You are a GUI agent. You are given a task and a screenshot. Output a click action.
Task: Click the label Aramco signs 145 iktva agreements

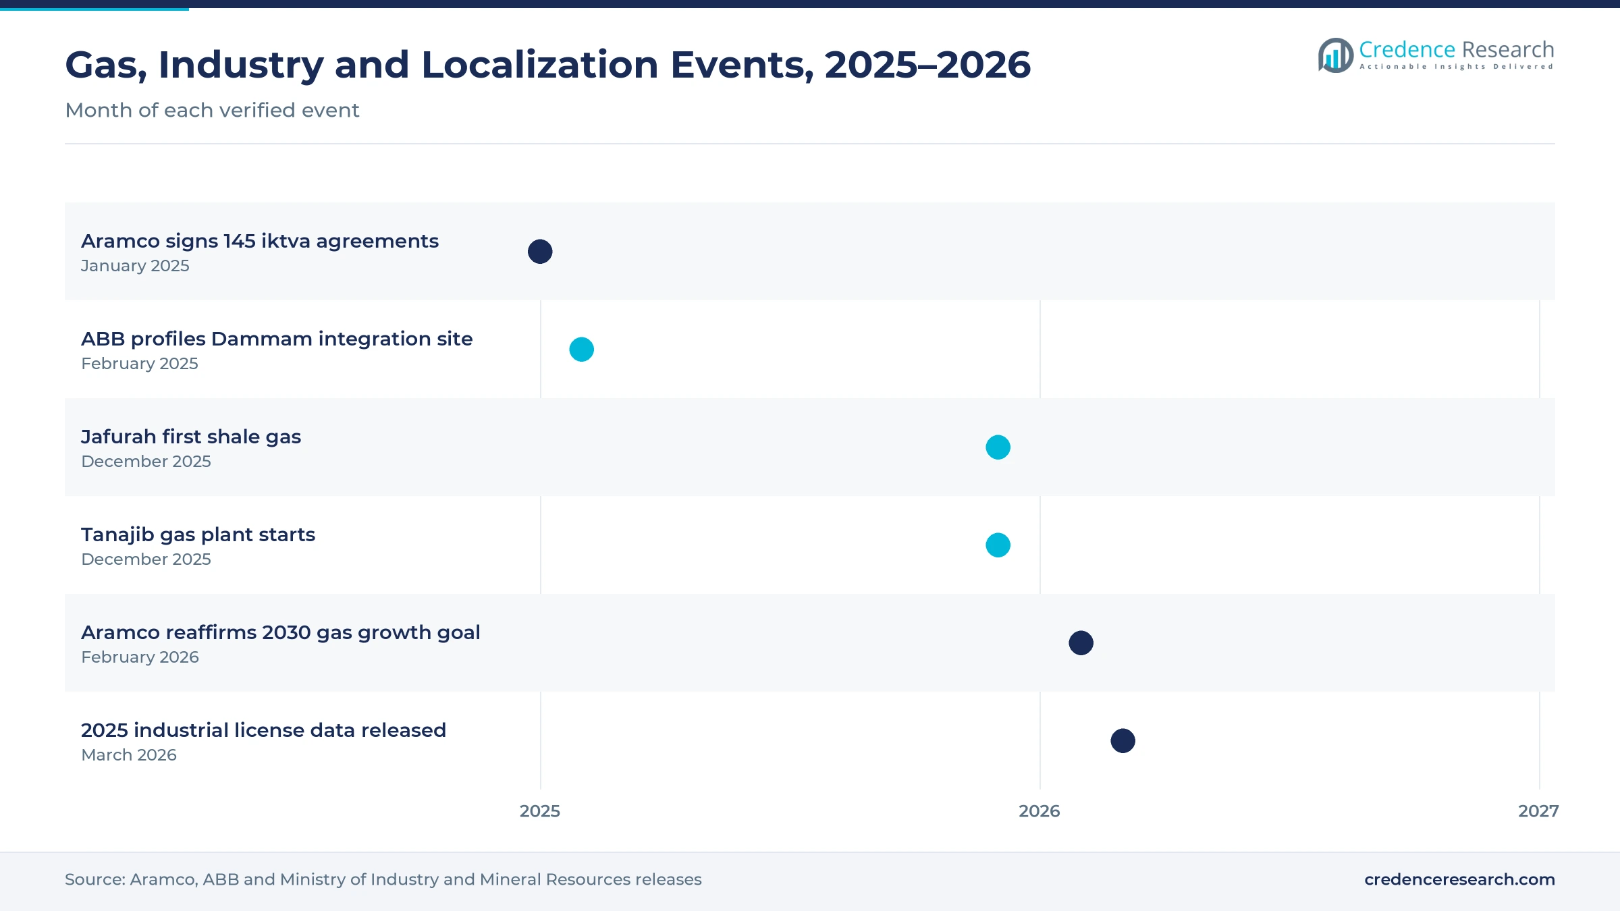260,241
